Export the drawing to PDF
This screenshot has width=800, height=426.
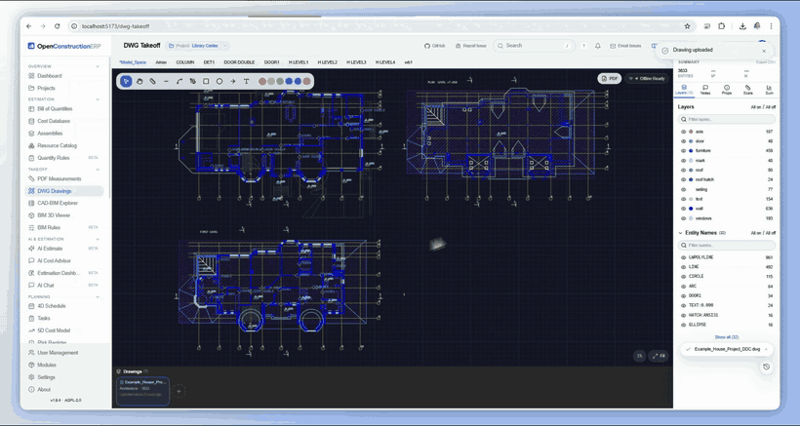(x=610, y=78)
